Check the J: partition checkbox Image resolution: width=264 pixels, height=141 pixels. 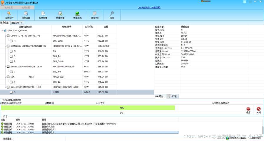tap(11, 82)
